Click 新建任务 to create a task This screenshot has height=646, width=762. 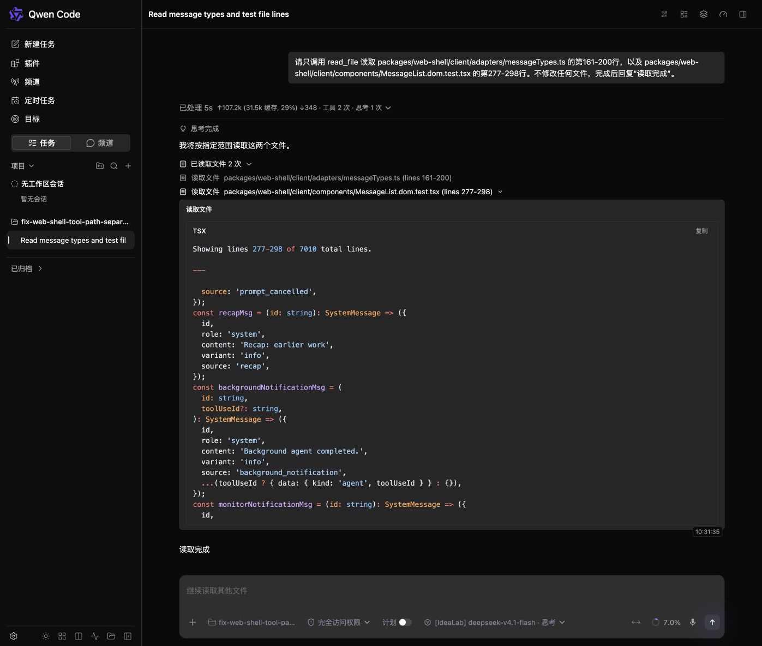pyautogui.click(x=34, y=44)
